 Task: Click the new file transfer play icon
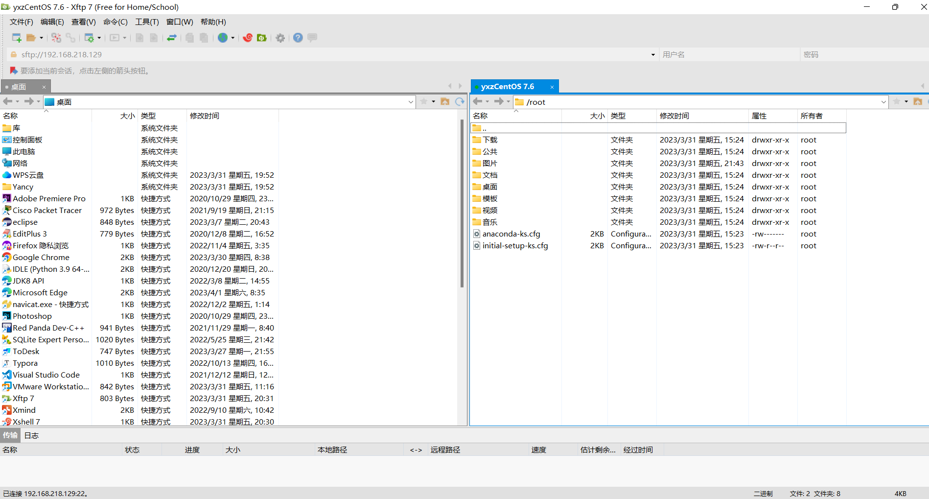coord(115,38)
